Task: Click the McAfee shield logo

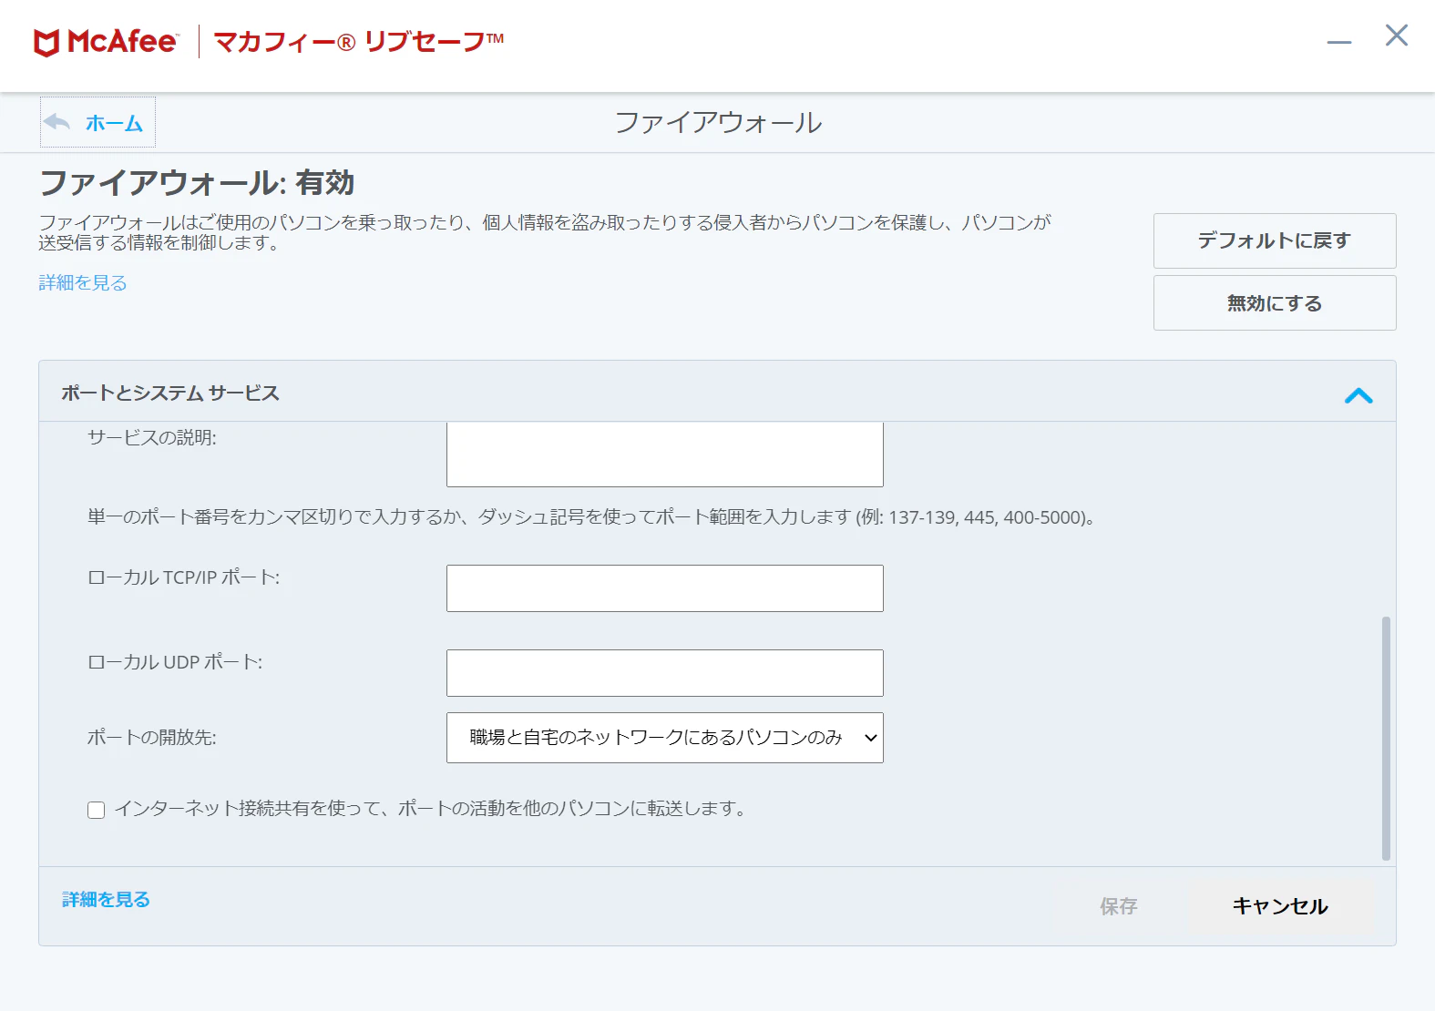Action: click(46, 43)
